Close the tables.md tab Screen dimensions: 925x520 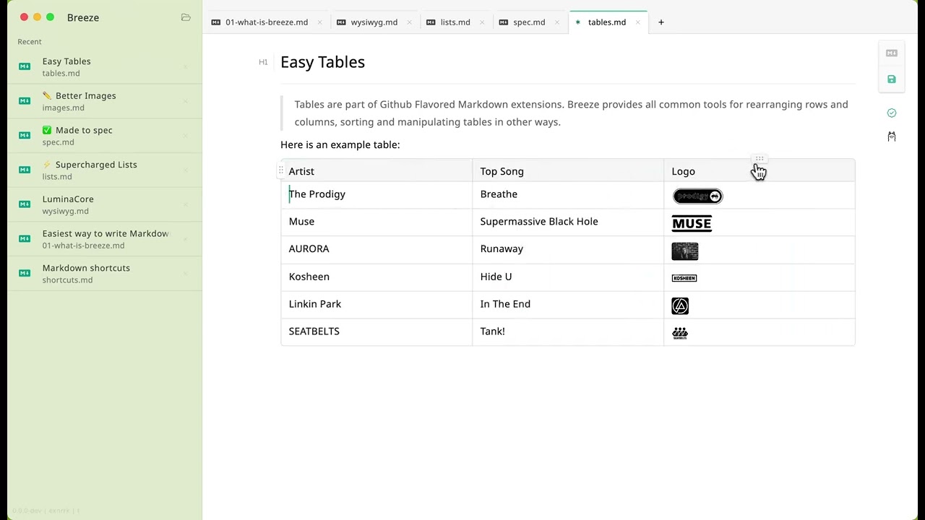click(637, 22)
